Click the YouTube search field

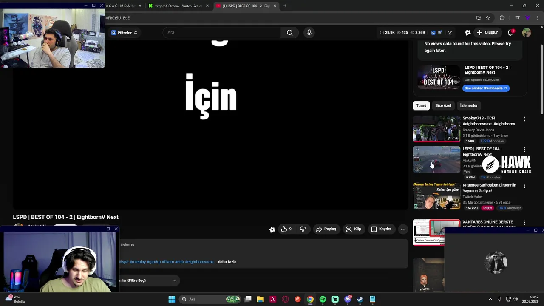pyautogui.click(x=222, y=33)
